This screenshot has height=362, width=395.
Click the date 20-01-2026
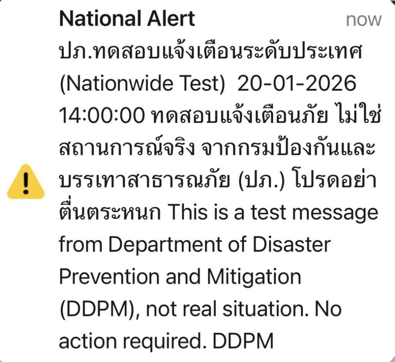coord(297,84)
